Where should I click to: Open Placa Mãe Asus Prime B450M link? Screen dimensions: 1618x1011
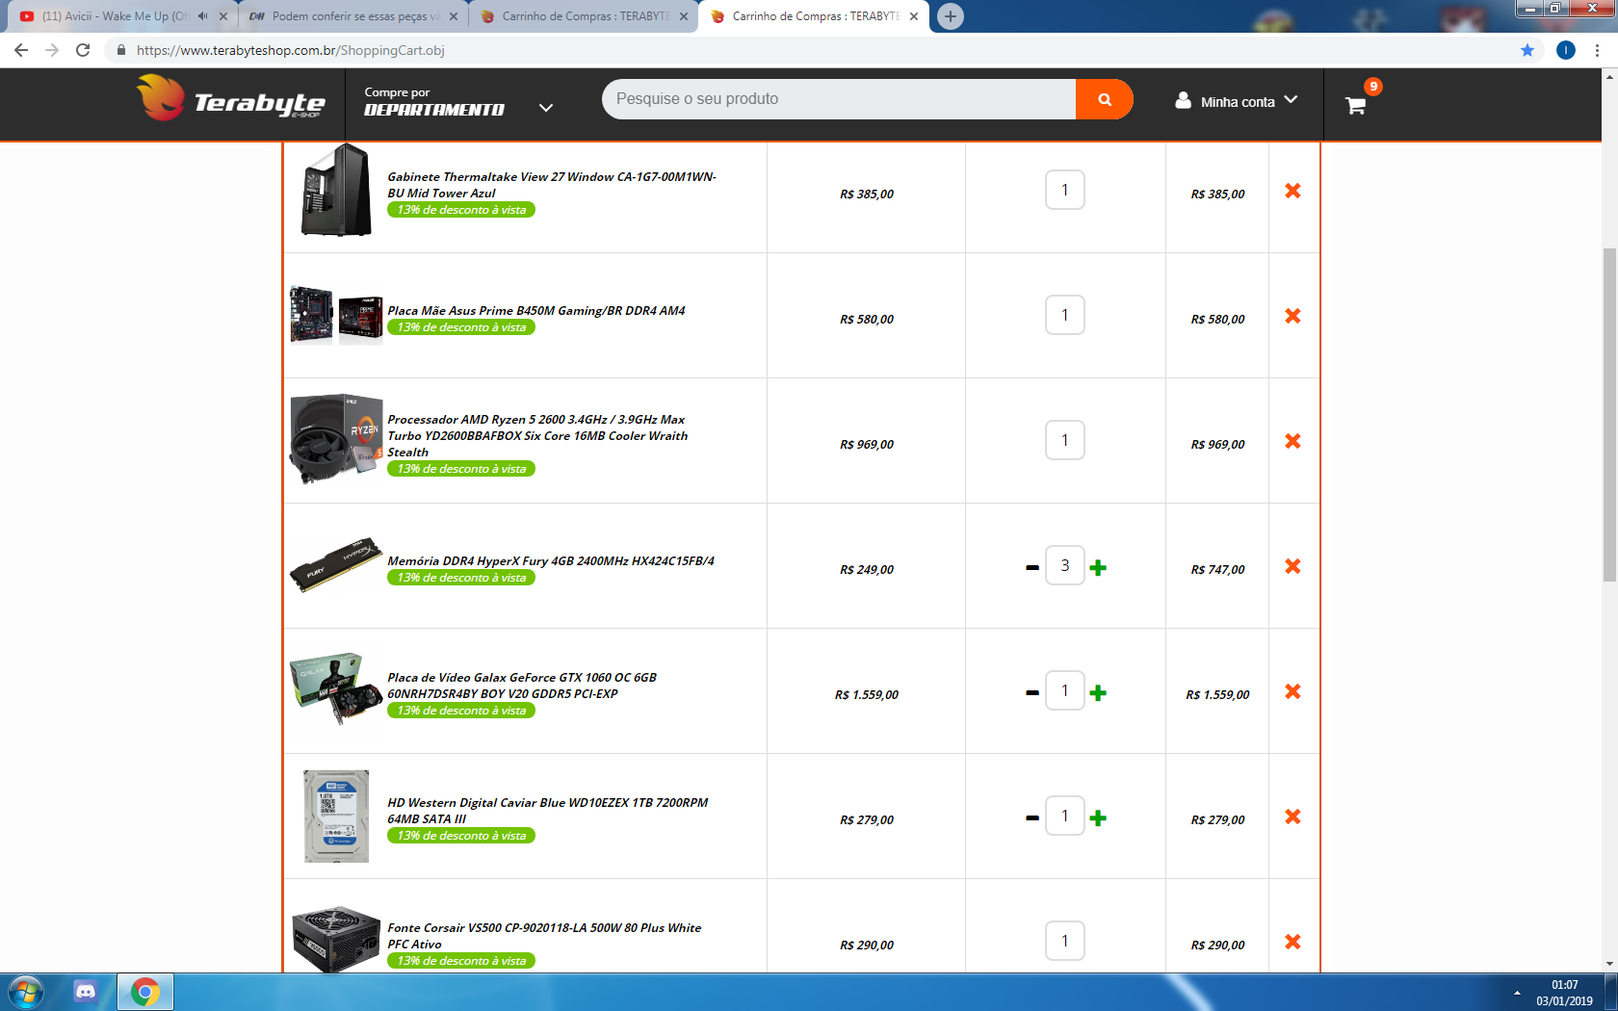coord(536,310)
